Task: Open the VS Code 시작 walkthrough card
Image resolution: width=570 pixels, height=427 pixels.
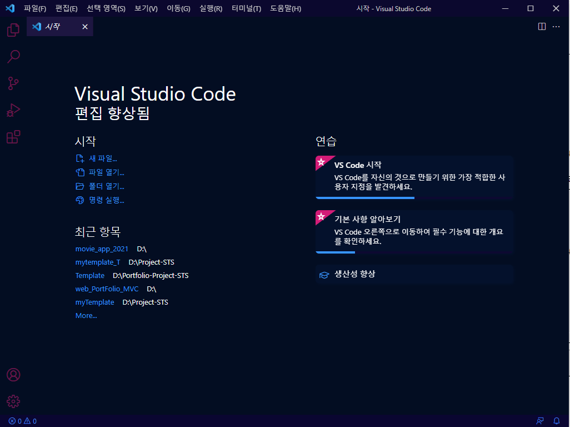Action: pos(414,177)
